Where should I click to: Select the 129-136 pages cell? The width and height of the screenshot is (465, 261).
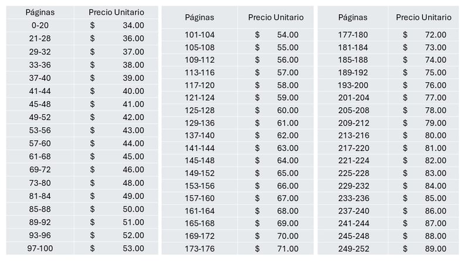(x=199, y=123)
